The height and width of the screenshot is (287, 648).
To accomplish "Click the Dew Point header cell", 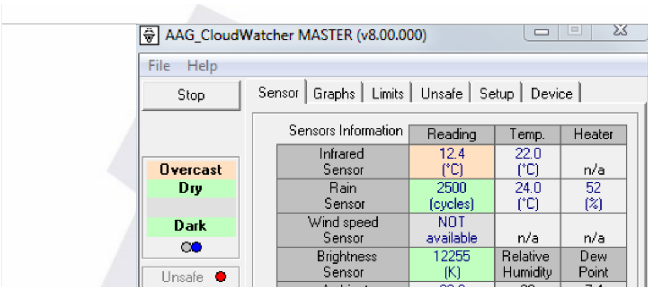I will [x=593, y=264].
